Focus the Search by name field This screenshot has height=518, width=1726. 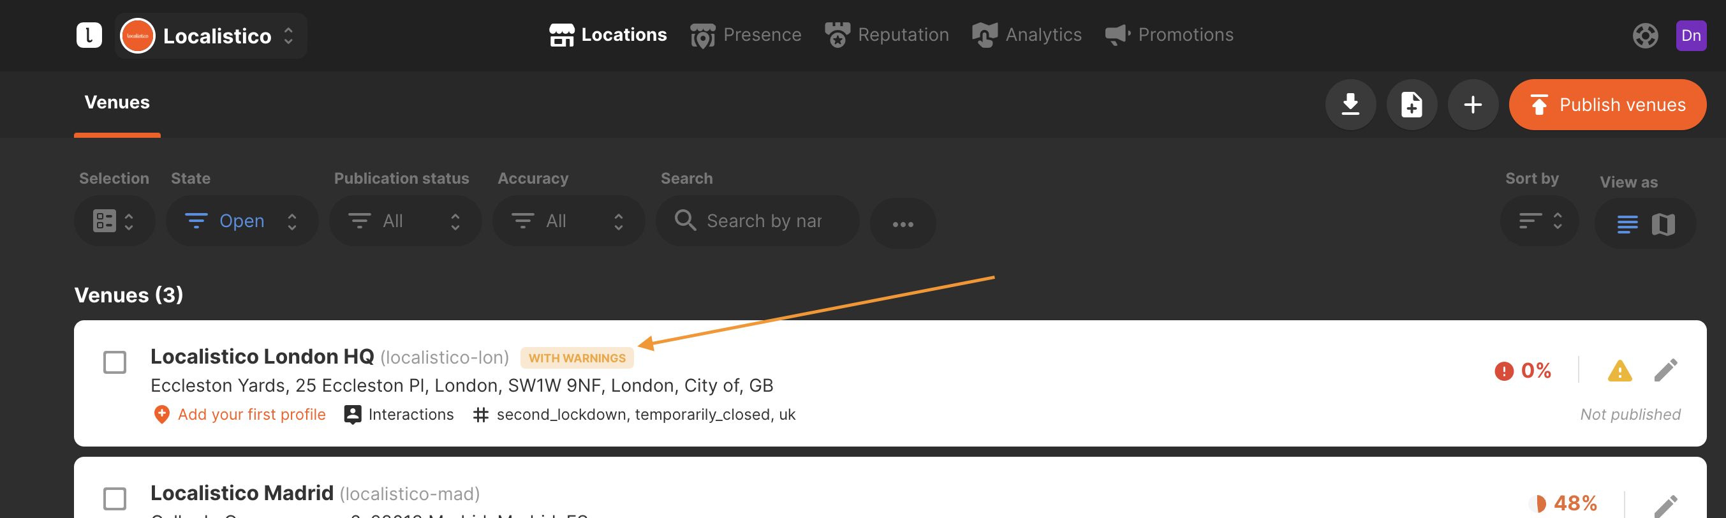point(757,221)
